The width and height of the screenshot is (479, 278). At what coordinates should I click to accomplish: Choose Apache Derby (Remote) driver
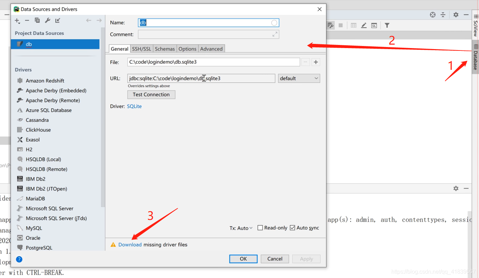click(53, 100)
